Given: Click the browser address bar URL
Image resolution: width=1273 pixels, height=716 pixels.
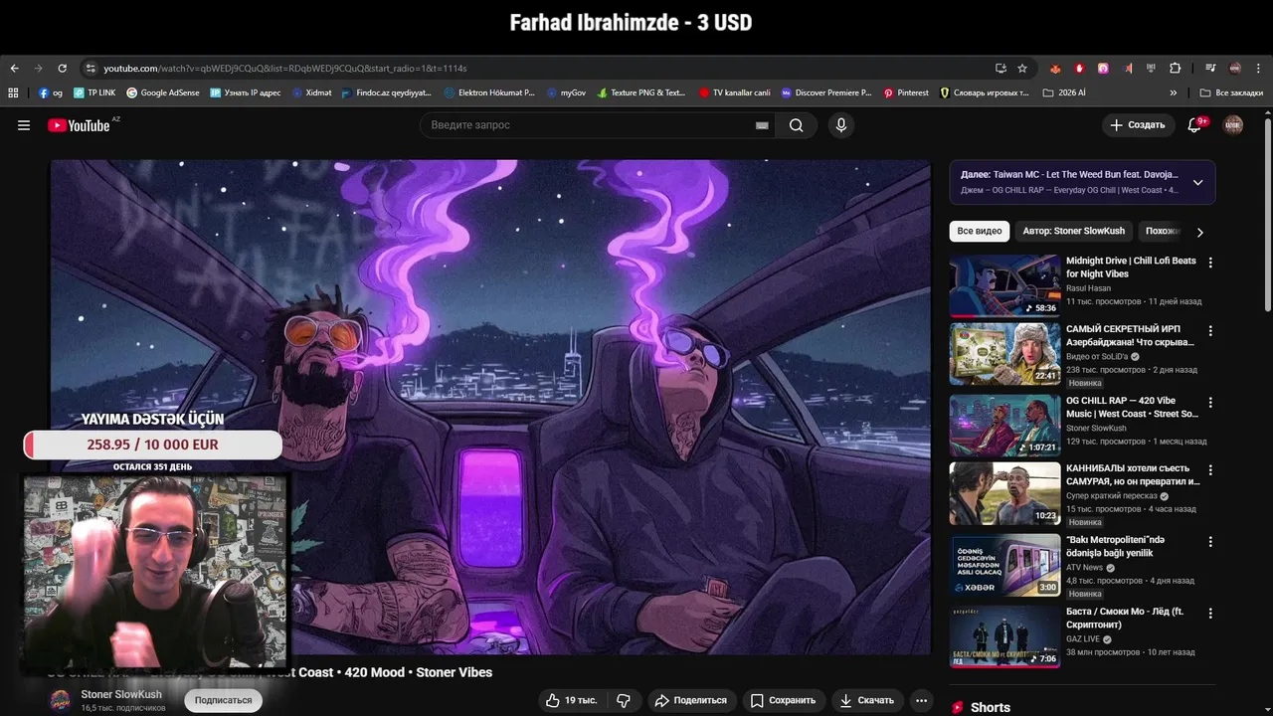Looking at the screenshot, I should pos(284,68).
